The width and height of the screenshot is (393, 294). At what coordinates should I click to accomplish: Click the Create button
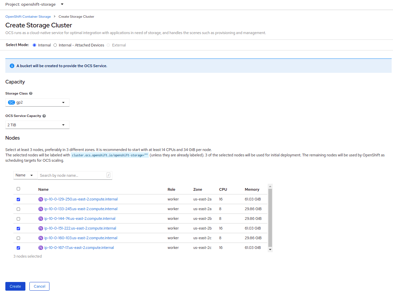[15, 286]
